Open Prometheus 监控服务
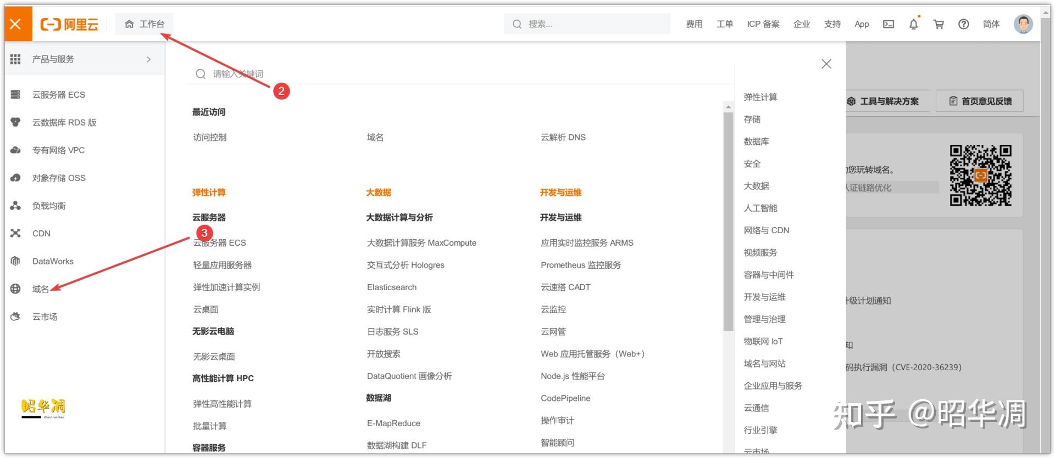Viewport: 1055px width, 458px height. pyautogui.click(x=581, y=265)
